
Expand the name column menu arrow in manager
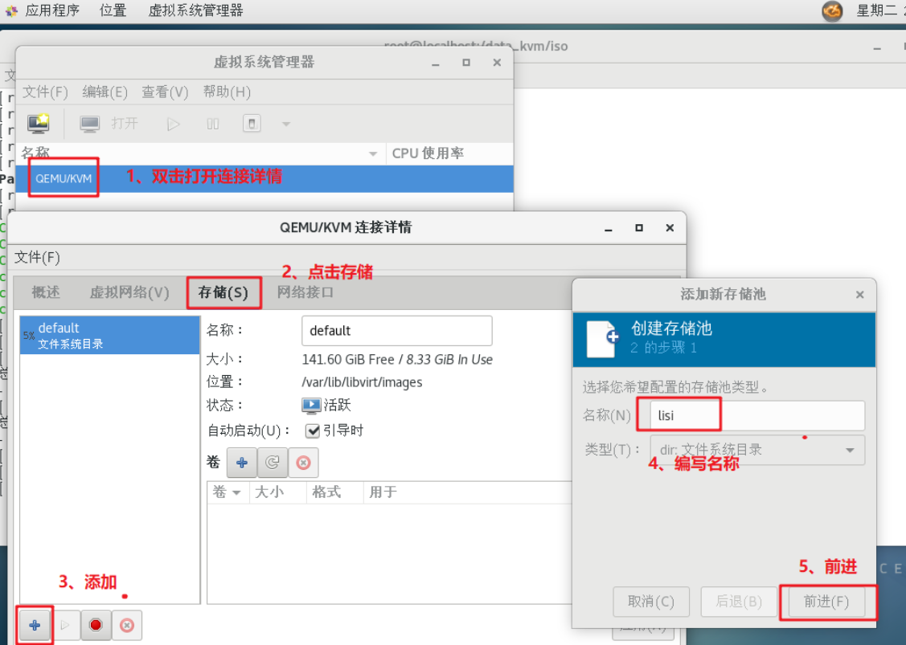click(373, 153)
